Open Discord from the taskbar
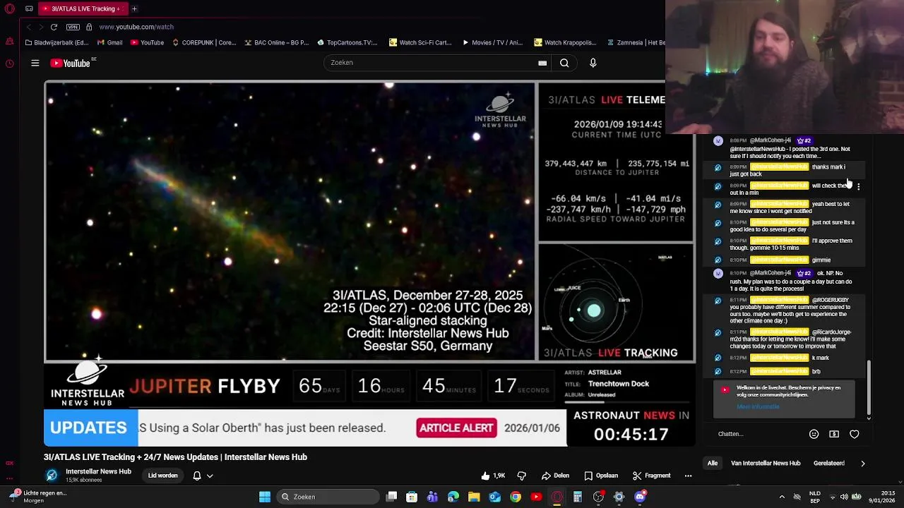The height and width of the screenshot is (508, 904). 640,497
